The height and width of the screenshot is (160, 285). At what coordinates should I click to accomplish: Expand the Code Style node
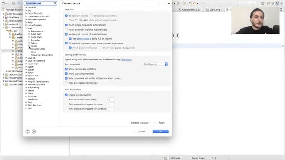point(29,37)
